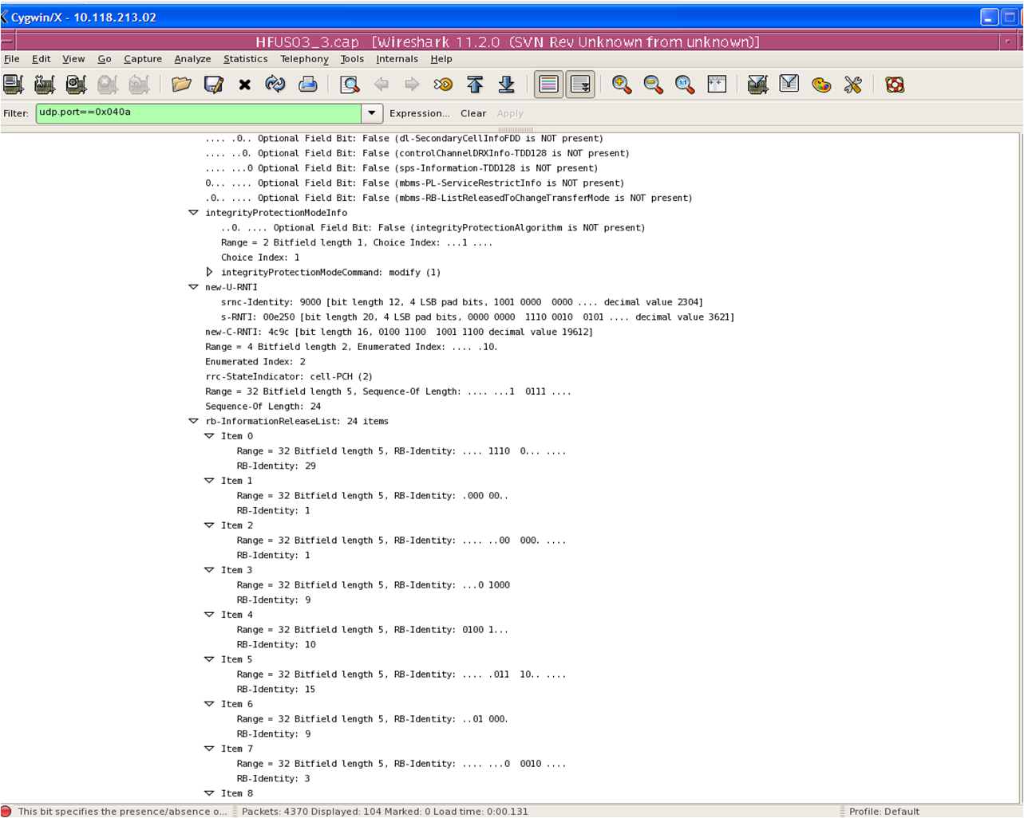Collapse Item 3 in release list
Image resolution: width=1024 pixels, height=818 pixels.
pyautogui.click(x=209, y=570)
